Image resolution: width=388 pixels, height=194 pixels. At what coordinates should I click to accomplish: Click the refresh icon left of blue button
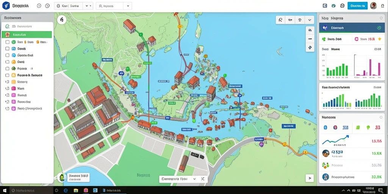[342, 6]
